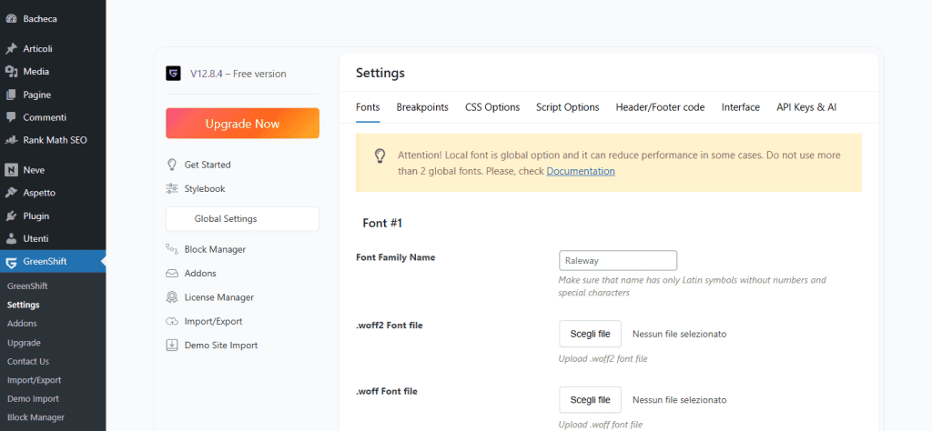Open Contact Us in submenu

28,362
